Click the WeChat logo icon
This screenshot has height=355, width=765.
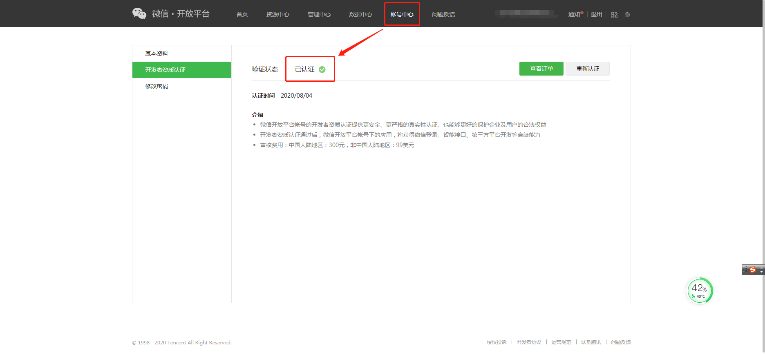click(x=139, y=13)
